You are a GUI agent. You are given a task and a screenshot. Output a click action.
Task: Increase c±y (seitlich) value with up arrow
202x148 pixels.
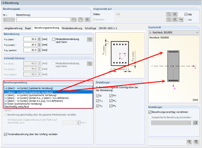coord(39,49)
